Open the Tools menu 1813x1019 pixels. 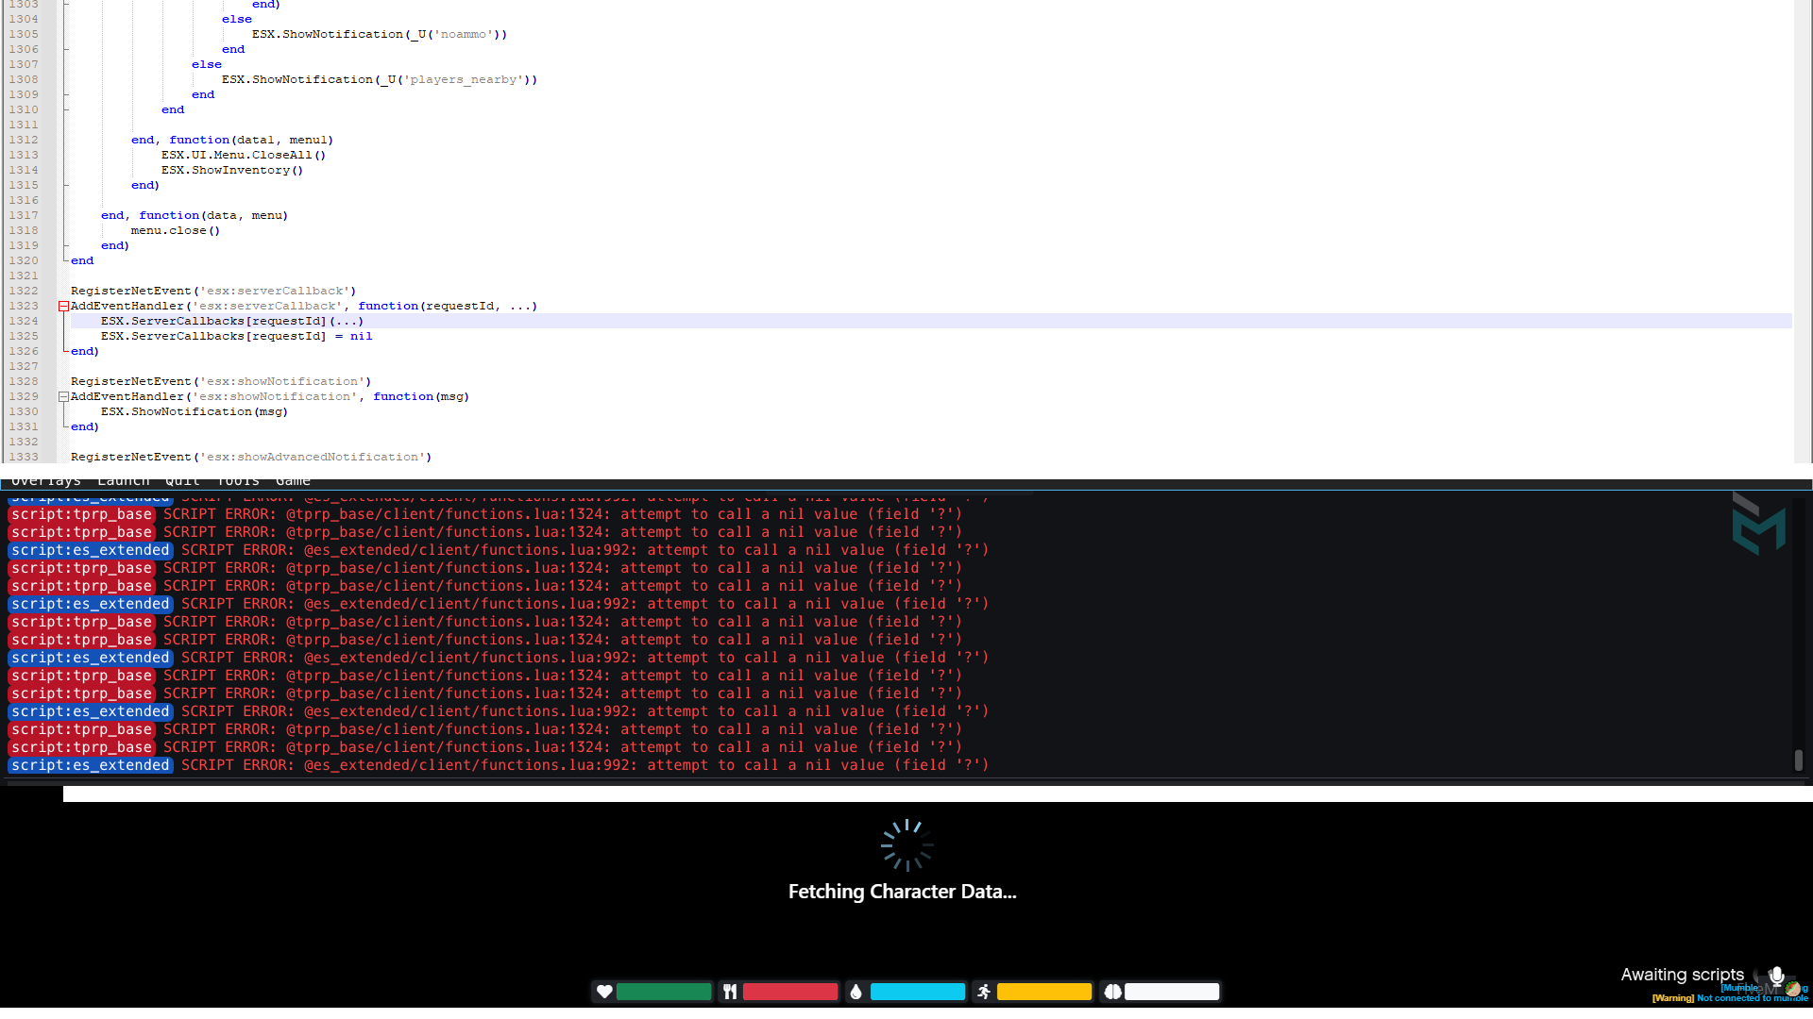click(237, 480)
